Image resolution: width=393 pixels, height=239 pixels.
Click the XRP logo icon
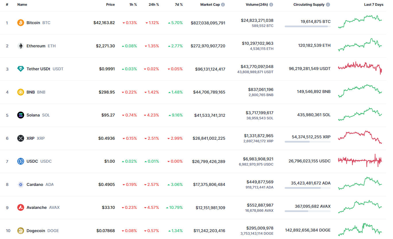click(x=21, y=138)
